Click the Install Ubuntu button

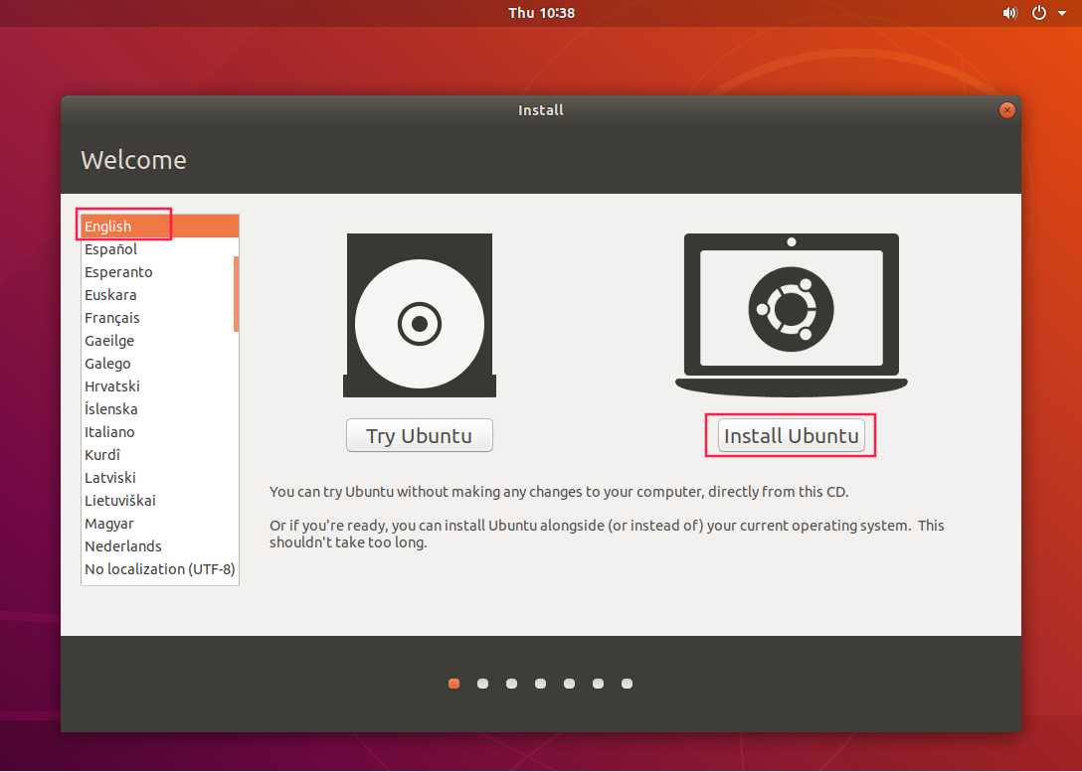click(x=791, y=435)
